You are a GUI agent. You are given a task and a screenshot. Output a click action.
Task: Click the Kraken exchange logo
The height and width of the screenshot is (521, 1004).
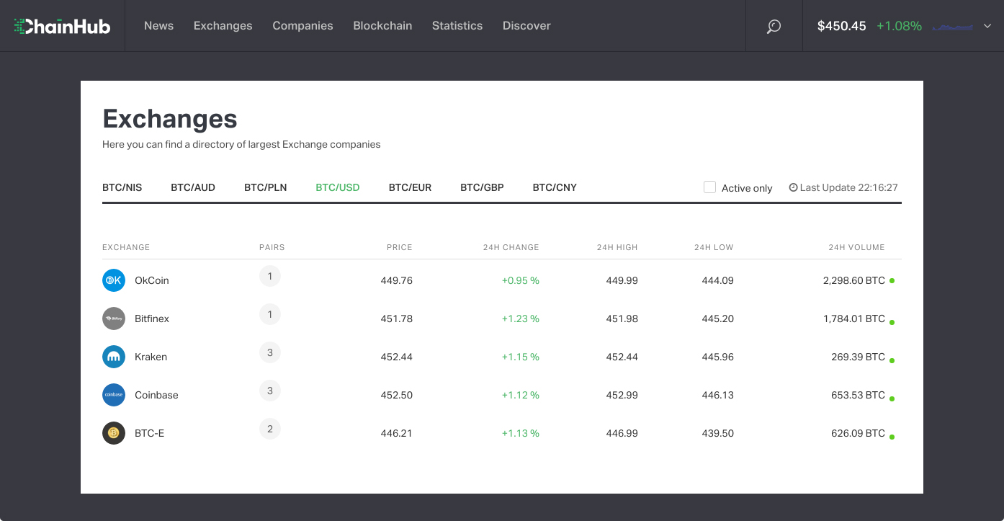(114, 357)
